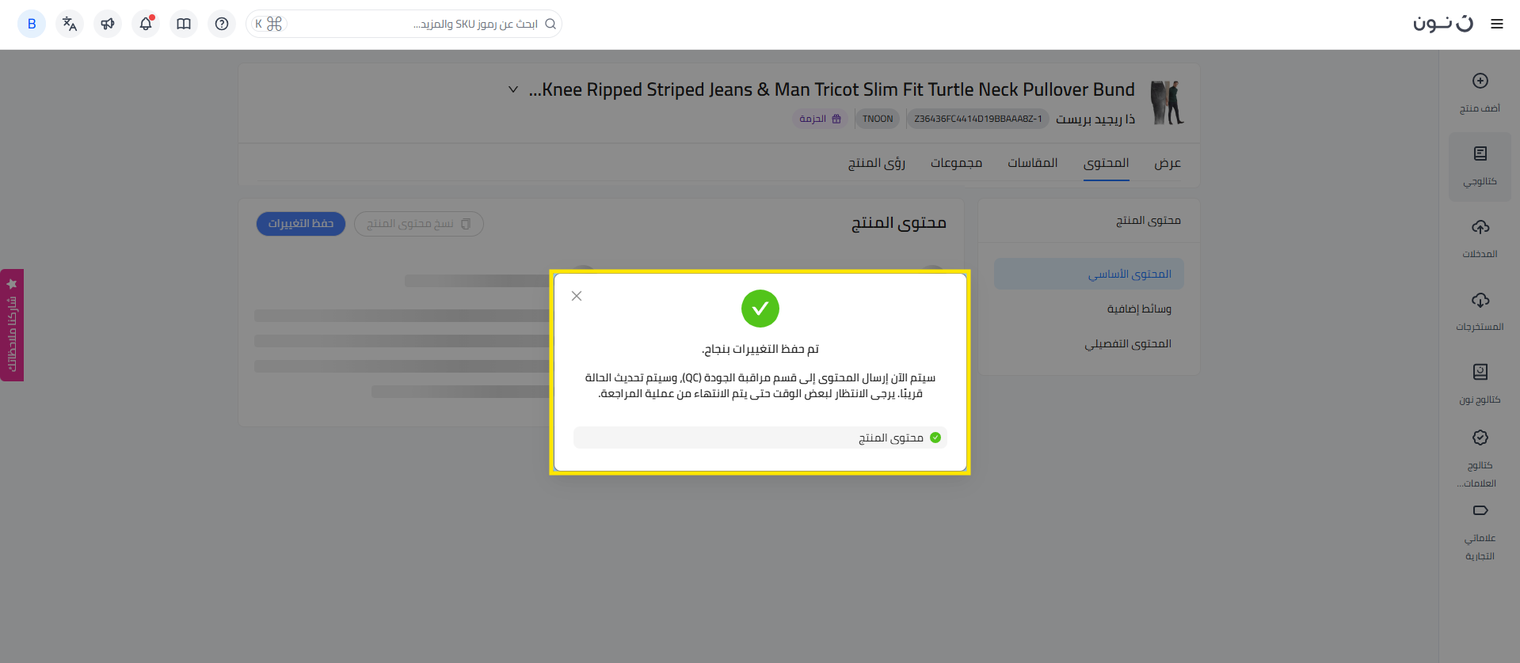The height and width of the screenshot is (663, 1520).
Task: Open My Brands (علاماتي التجارية) sidebar item
Action: coord(1480,532)
